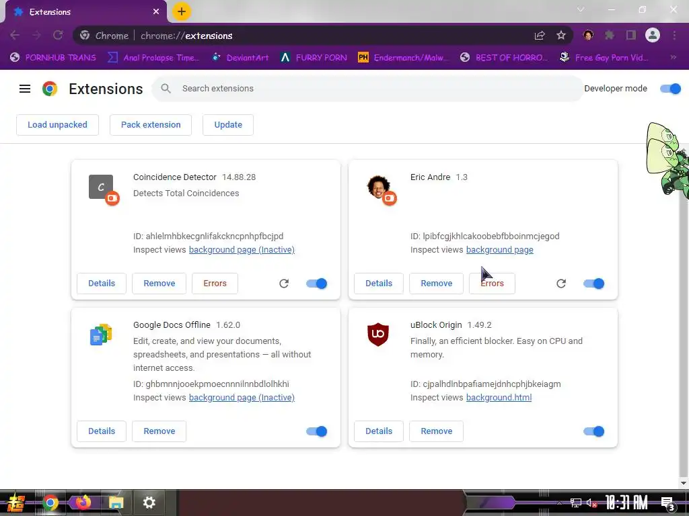Click the page scrollbar down arrow
Image resolution: width=689 pixels, height=516 pixels.
click(x=684, y=484)
